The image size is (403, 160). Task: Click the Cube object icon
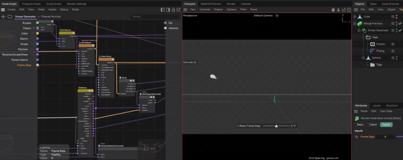coord(360,16)
